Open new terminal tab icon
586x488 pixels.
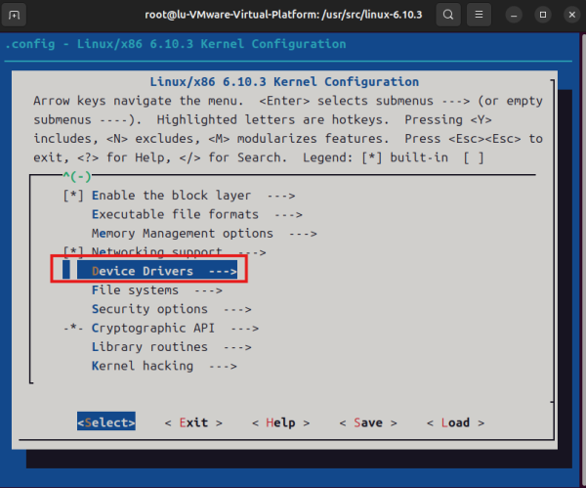click(x=14, y=15)
